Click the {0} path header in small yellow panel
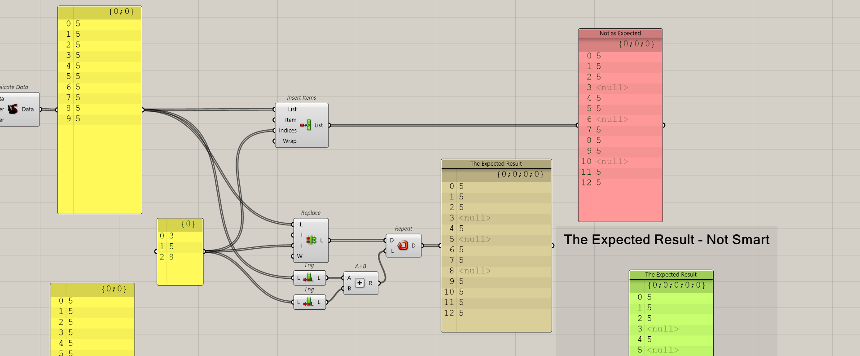 [188, 224]
